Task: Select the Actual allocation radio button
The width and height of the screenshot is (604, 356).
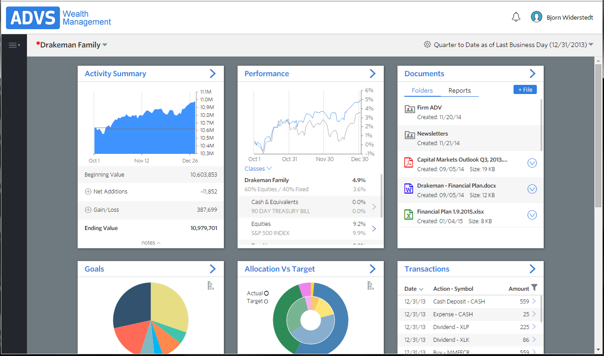Action: click(x=266, y=293)
